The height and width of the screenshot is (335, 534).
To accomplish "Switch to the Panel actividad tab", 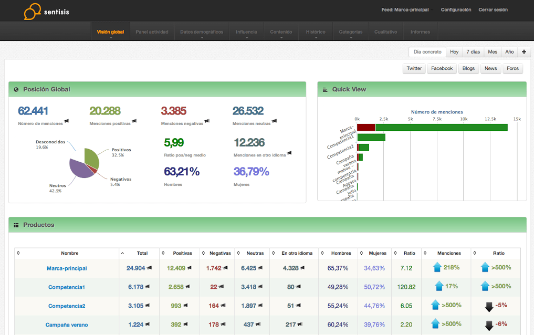I will pos(152,32).
